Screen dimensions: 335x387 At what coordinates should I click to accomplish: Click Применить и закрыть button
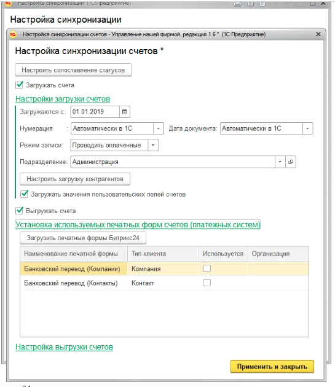(x=272, y=367)
